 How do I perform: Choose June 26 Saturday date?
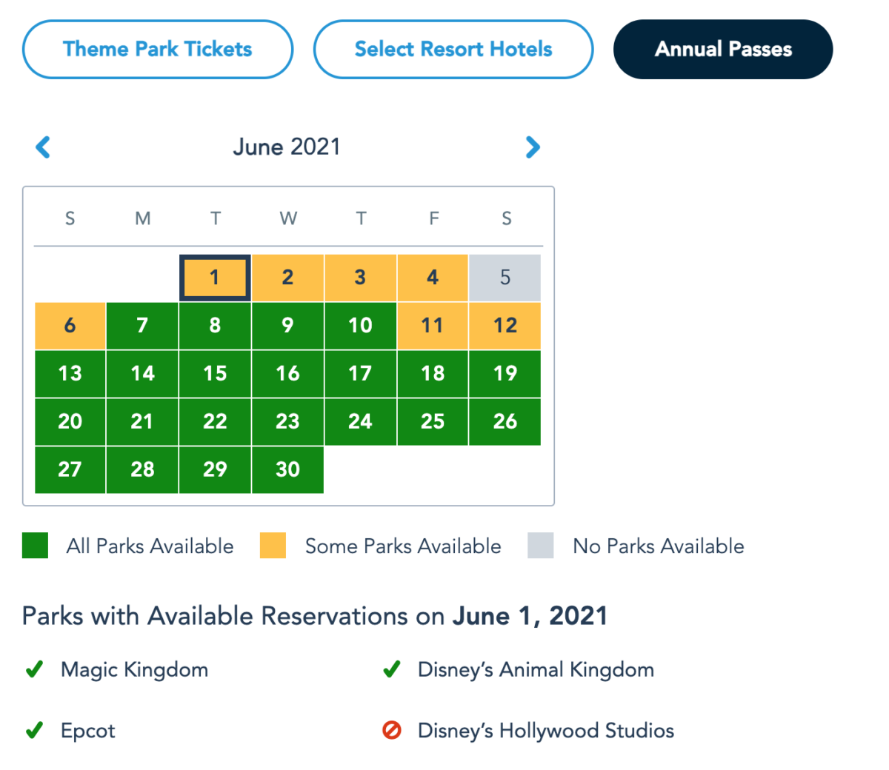(x=505, y=421)
